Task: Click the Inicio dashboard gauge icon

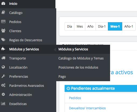Action: pyautogui.click(x=3, y=3)
